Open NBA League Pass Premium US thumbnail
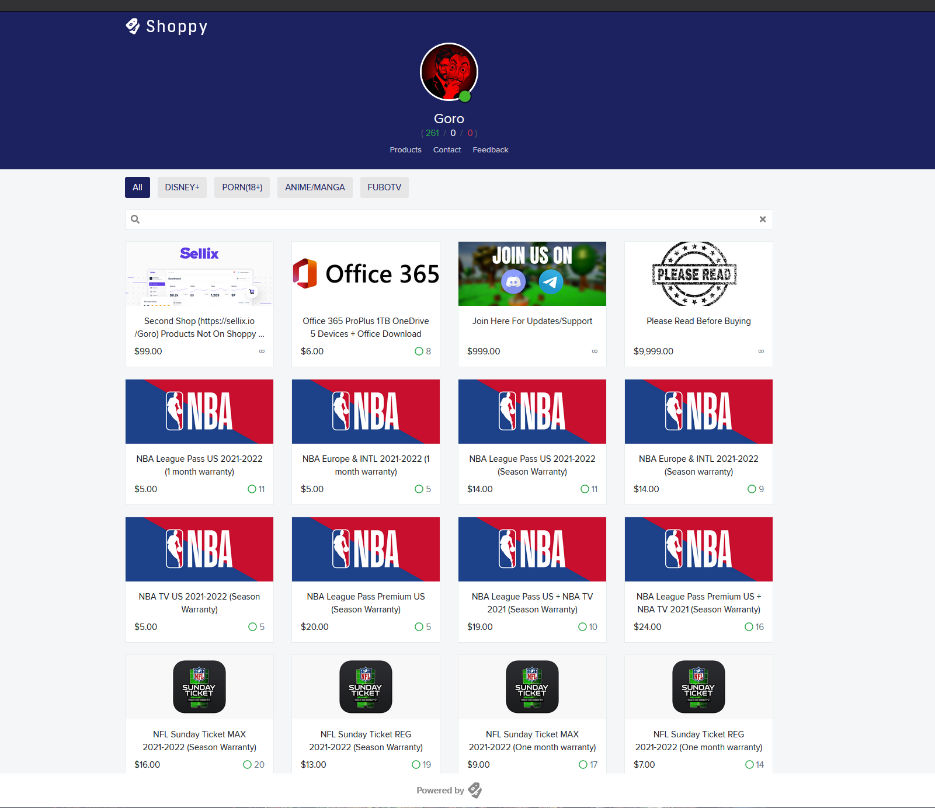Image resolution: width=935 pixels, height=808 pixels. tap(366, 549)
